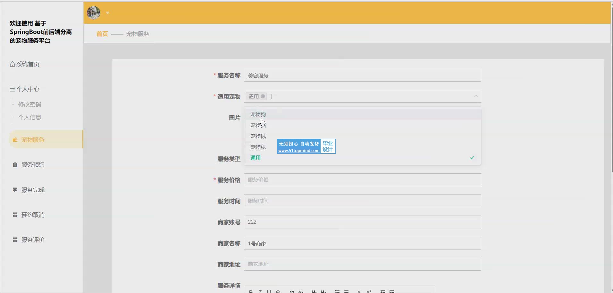Open 个人信息 under 个人中心
Viewport: 613px width, 293px height.
(x=29, y=117)
